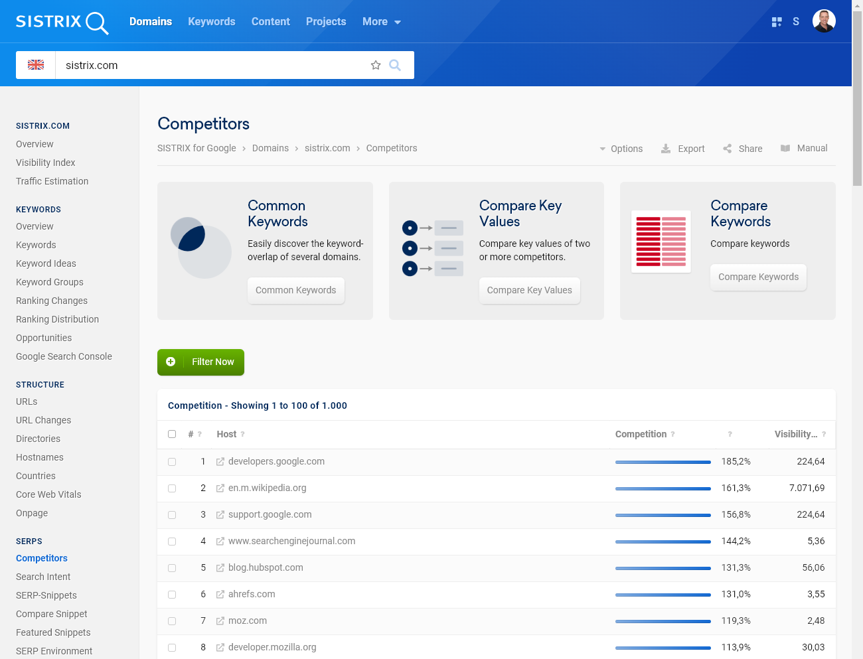
Task: Open external link icon for moz.com
Action: pos(220,621)
